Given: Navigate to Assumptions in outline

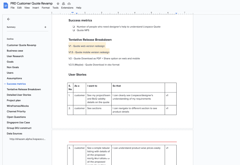Looking at the screenshot, I should point(14,78).
